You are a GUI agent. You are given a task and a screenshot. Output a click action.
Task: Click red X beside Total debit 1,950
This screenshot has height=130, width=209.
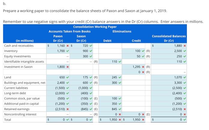[120, 120]
